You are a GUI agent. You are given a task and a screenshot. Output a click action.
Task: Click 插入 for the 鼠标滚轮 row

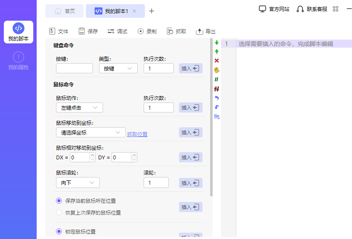pos(190,183)
